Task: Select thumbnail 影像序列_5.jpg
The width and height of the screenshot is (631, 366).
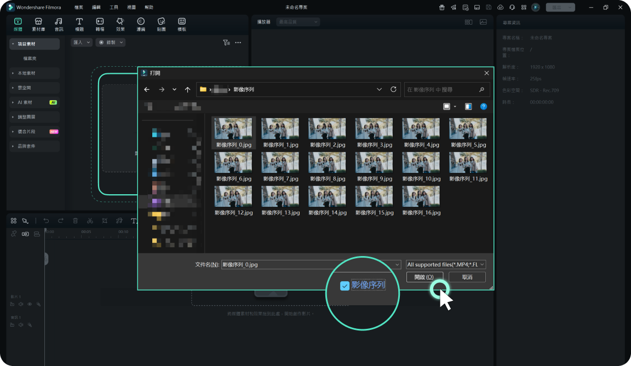Action: [x=468, y=133]
